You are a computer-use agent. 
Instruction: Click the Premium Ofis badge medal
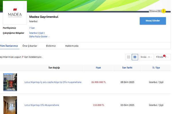163,11
